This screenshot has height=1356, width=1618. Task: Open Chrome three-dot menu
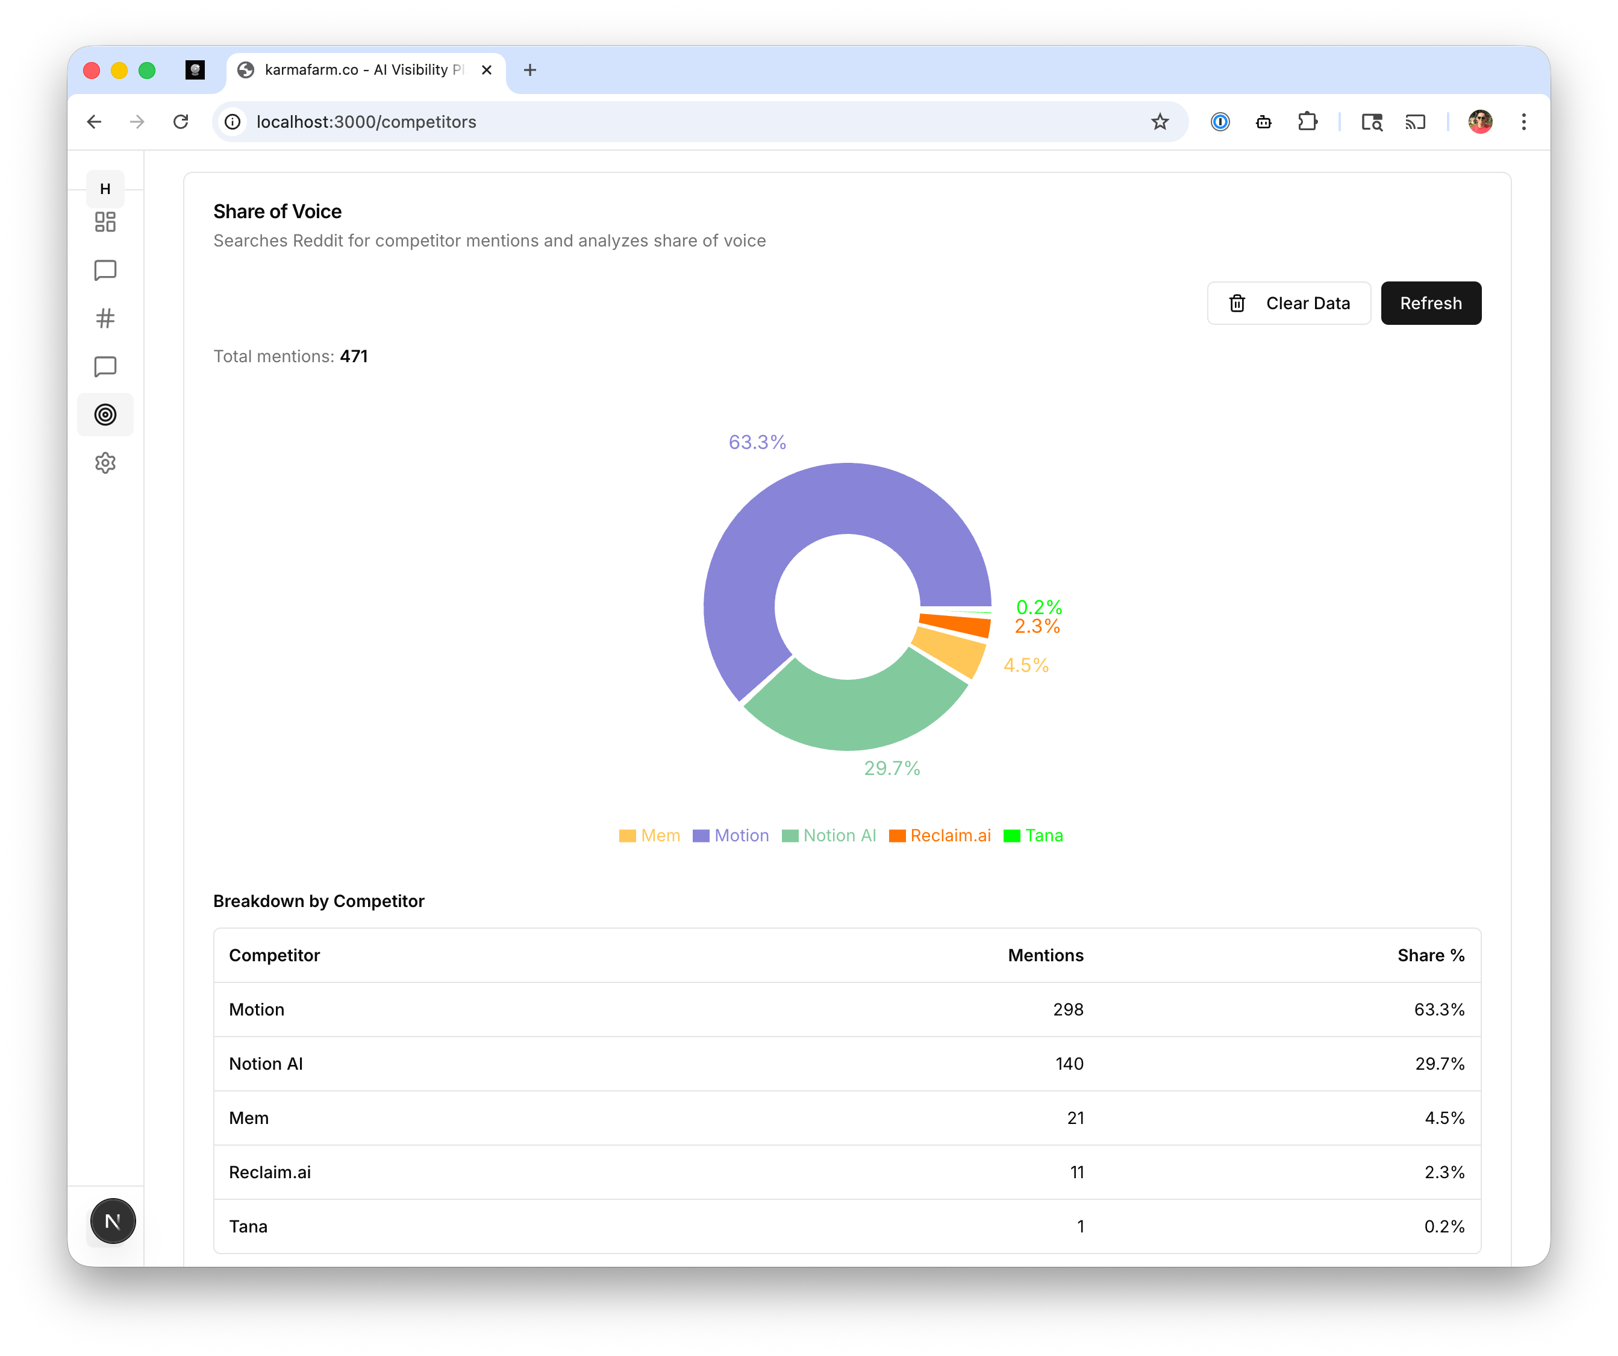[1523, 122]
